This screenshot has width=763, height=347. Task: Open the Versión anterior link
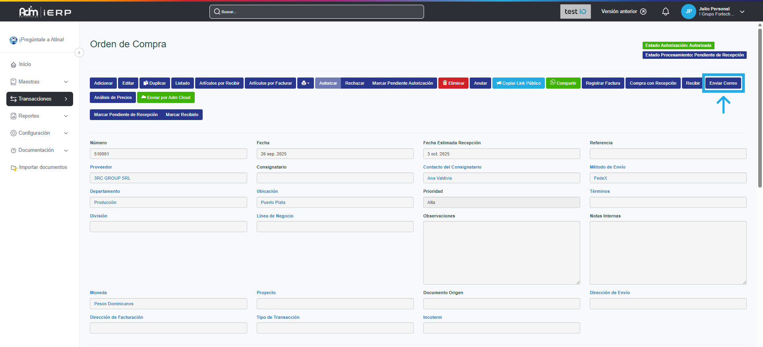[x=624, y=12]
